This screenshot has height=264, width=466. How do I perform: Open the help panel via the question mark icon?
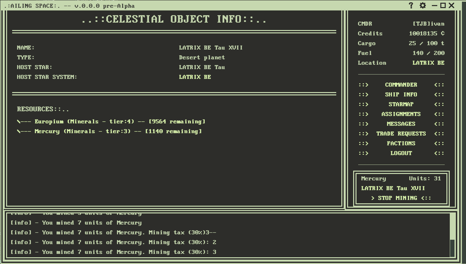(x=411, y=5)
